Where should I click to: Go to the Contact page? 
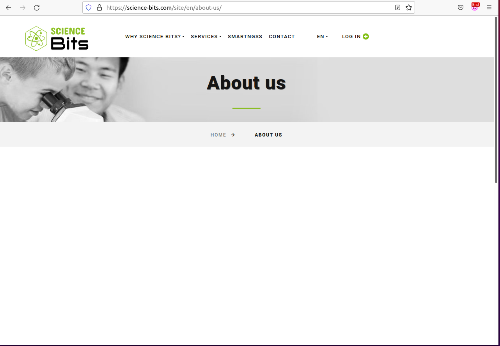[x=282, y=37]
